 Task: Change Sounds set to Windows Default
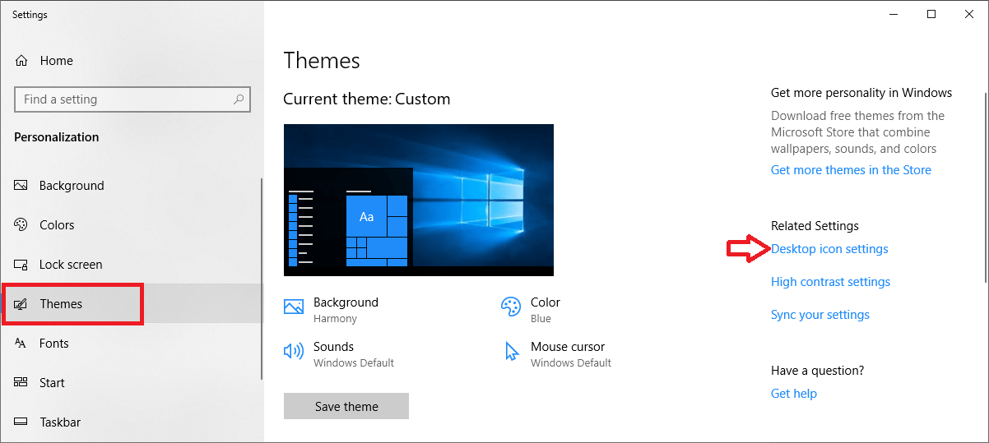339,354
